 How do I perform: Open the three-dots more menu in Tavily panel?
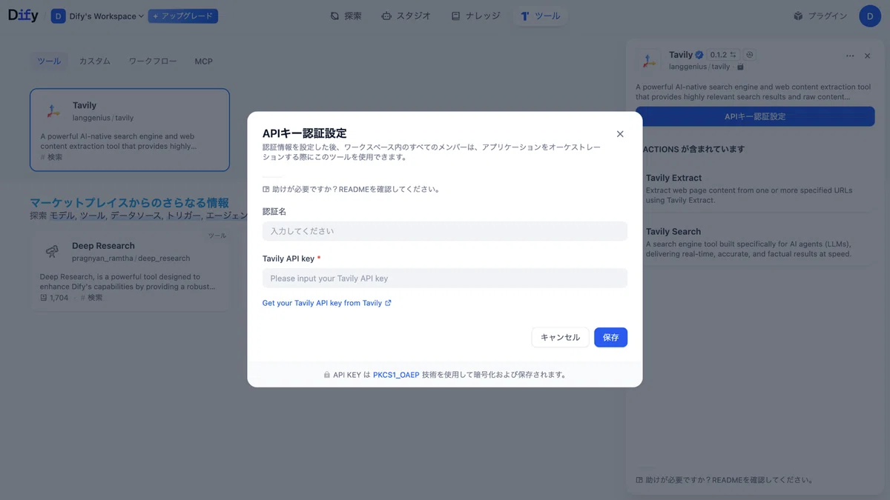tap(850, 56)
